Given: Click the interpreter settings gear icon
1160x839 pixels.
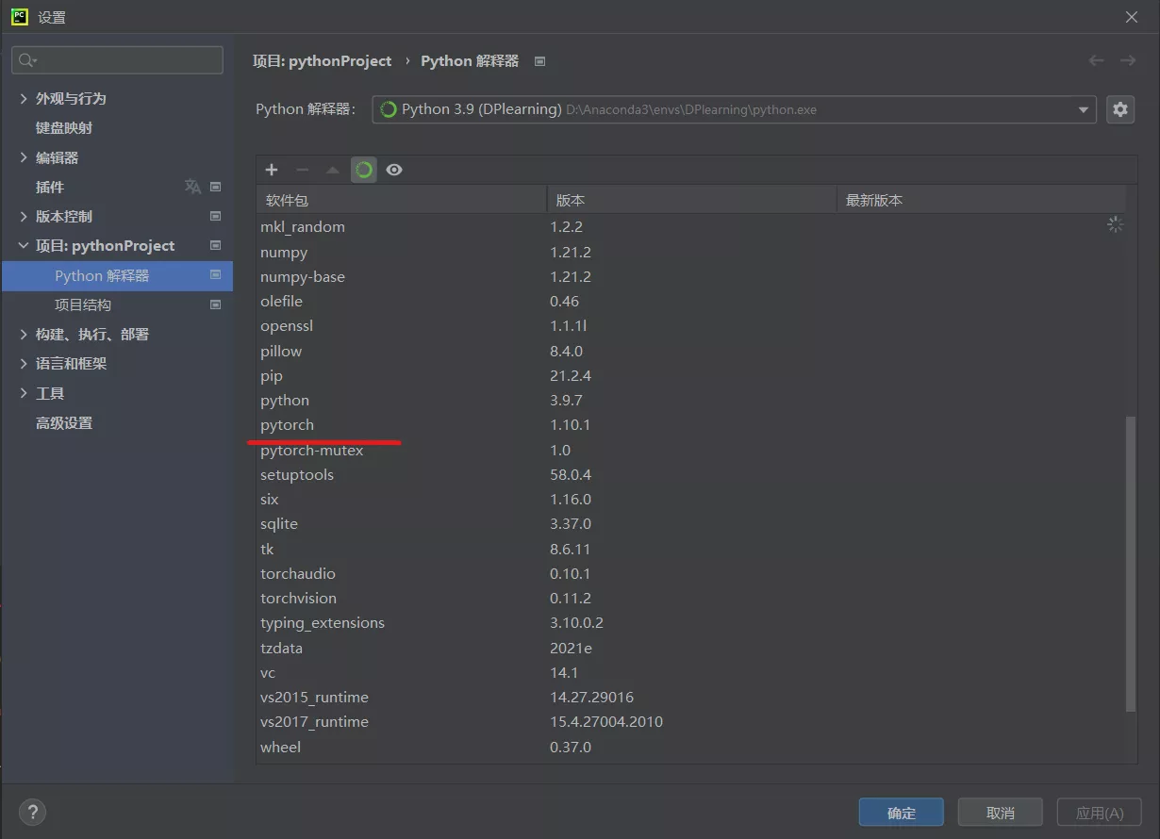Looking at the screenshot, I should point(1119,109).
